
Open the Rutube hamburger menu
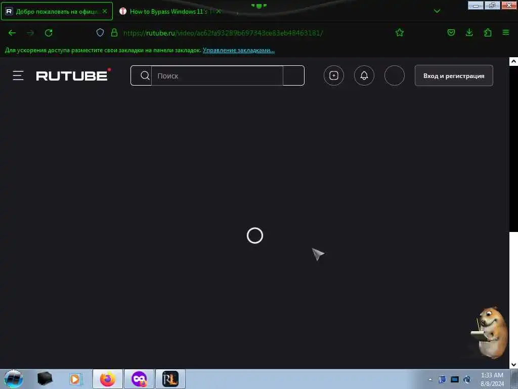18,76
